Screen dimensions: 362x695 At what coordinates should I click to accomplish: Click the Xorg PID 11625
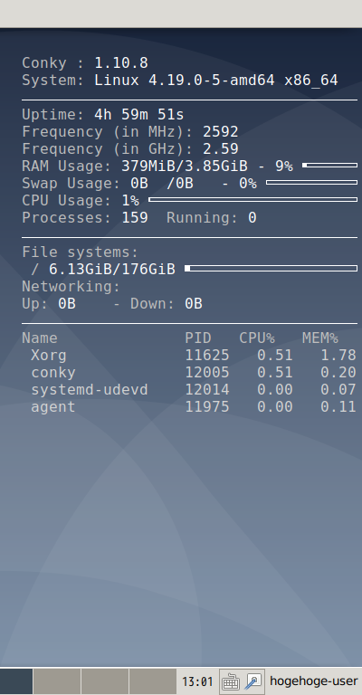(207, 356)
